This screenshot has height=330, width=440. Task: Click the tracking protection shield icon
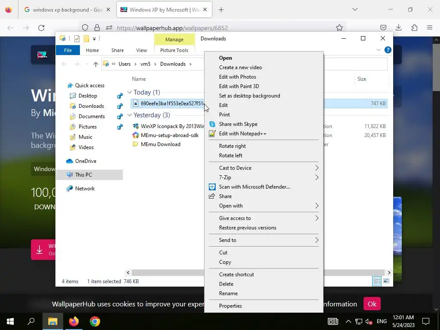coord(85,27)
